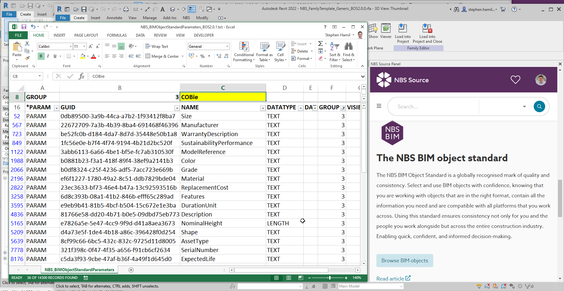The height and width of the screenshot is (291, 564).
Task: Click the Format Painter brush icon
Action: [x=27, y=58]
